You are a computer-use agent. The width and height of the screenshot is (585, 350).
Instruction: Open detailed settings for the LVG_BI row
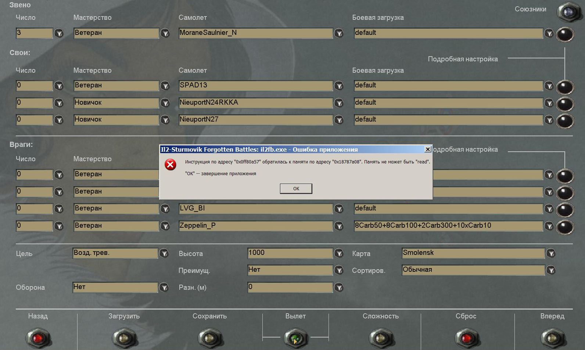click(x=565, y=210)
